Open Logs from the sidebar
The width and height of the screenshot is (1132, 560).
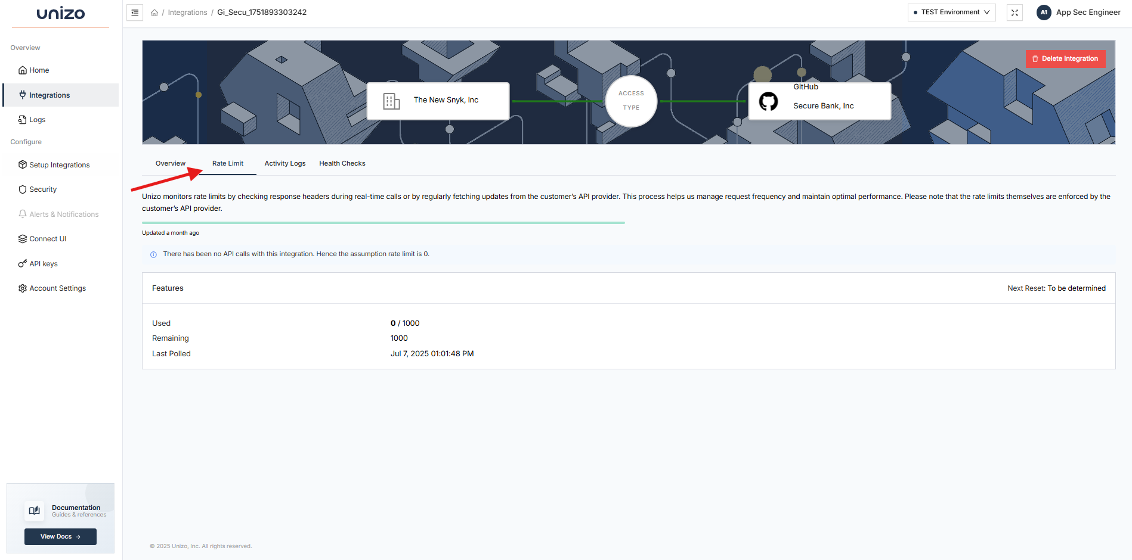point(38,119)
